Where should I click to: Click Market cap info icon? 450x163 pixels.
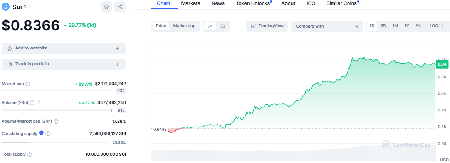coord(28,84)
